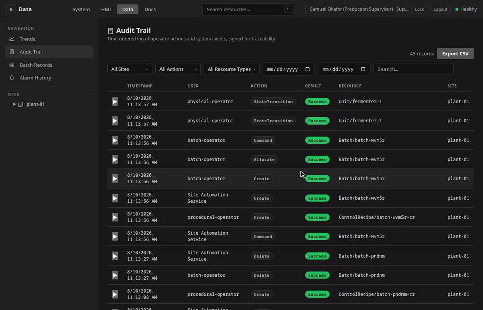Click the Samuel Okafor user label
483x310 pixels.
(359, 9)
